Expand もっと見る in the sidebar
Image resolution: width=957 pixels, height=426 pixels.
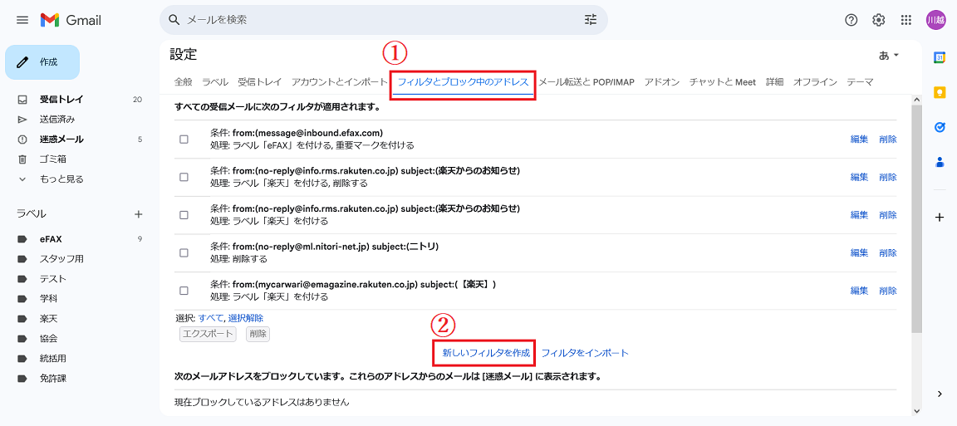(x=61, y=179)
